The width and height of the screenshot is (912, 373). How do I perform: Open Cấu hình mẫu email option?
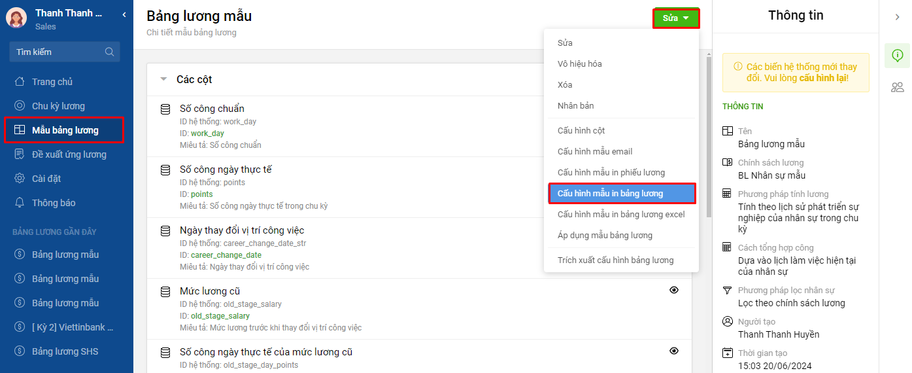point(621,152)
